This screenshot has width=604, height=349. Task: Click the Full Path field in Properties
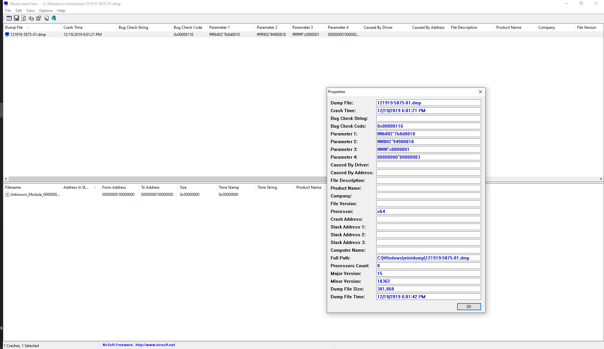(x=428, y=258)
